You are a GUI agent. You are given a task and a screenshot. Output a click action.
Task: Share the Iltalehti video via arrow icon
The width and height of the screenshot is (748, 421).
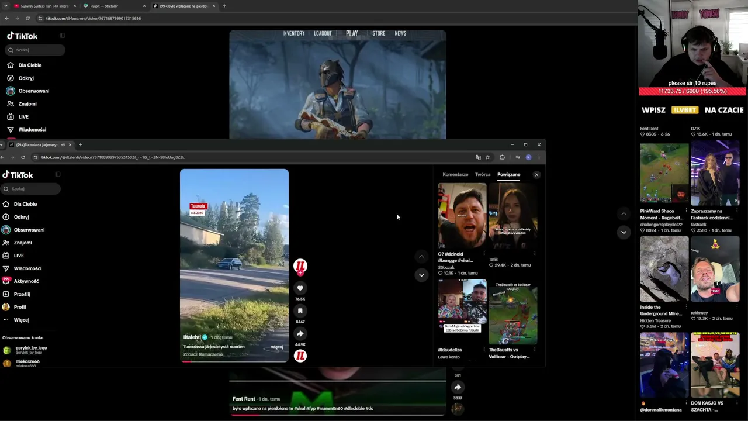click(300, 334)
